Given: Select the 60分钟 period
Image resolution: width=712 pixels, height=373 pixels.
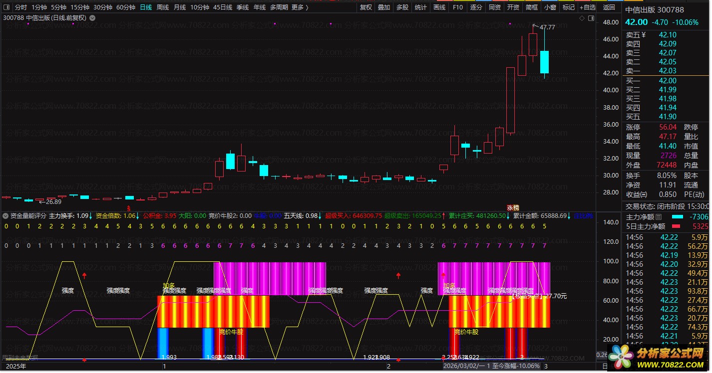Looking at the screenshot, I should pos(126,7).
